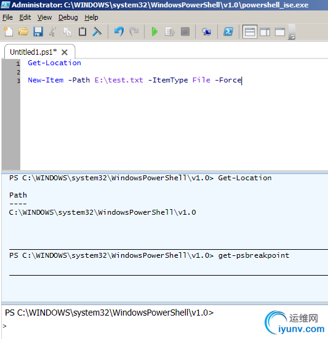
Task: Click E:\test.txt path in script
Action: coord(119,80)
